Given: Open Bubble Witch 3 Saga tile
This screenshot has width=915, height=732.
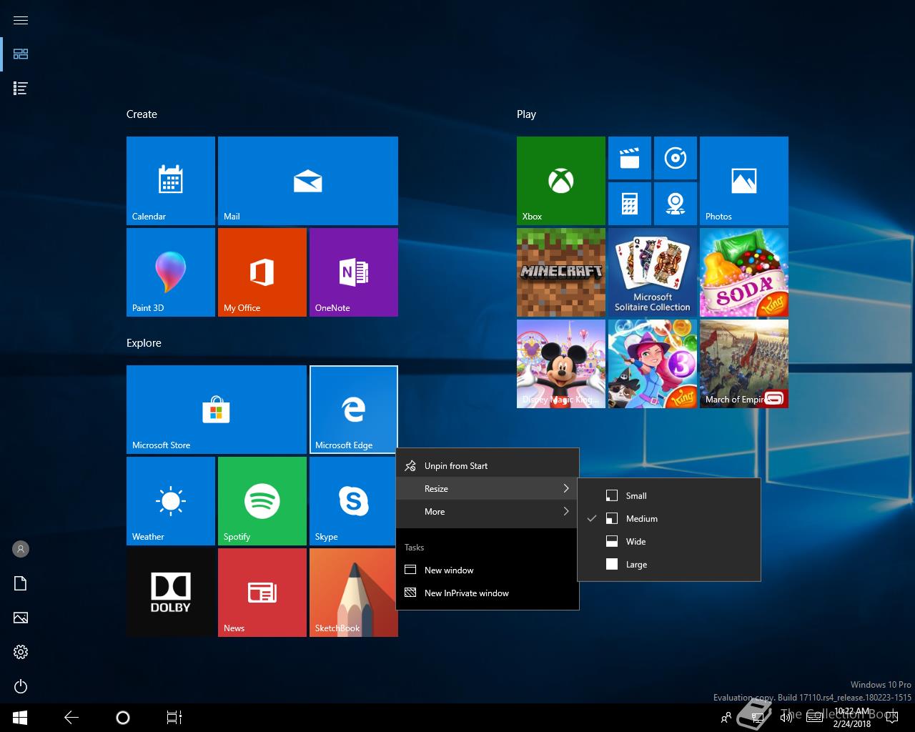Looking at the screenshot, I should (x=653, y=364).
